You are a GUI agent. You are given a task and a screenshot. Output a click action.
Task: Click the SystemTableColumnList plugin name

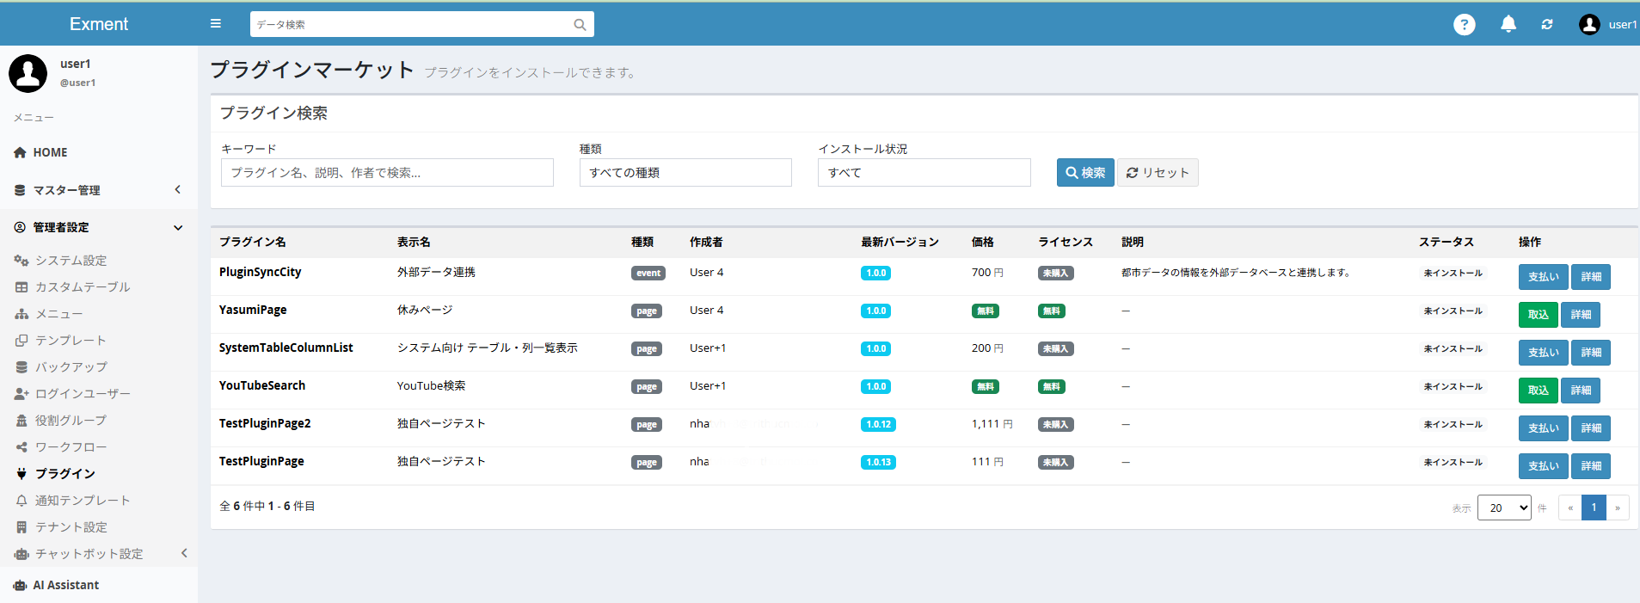[x=286, y=348]
